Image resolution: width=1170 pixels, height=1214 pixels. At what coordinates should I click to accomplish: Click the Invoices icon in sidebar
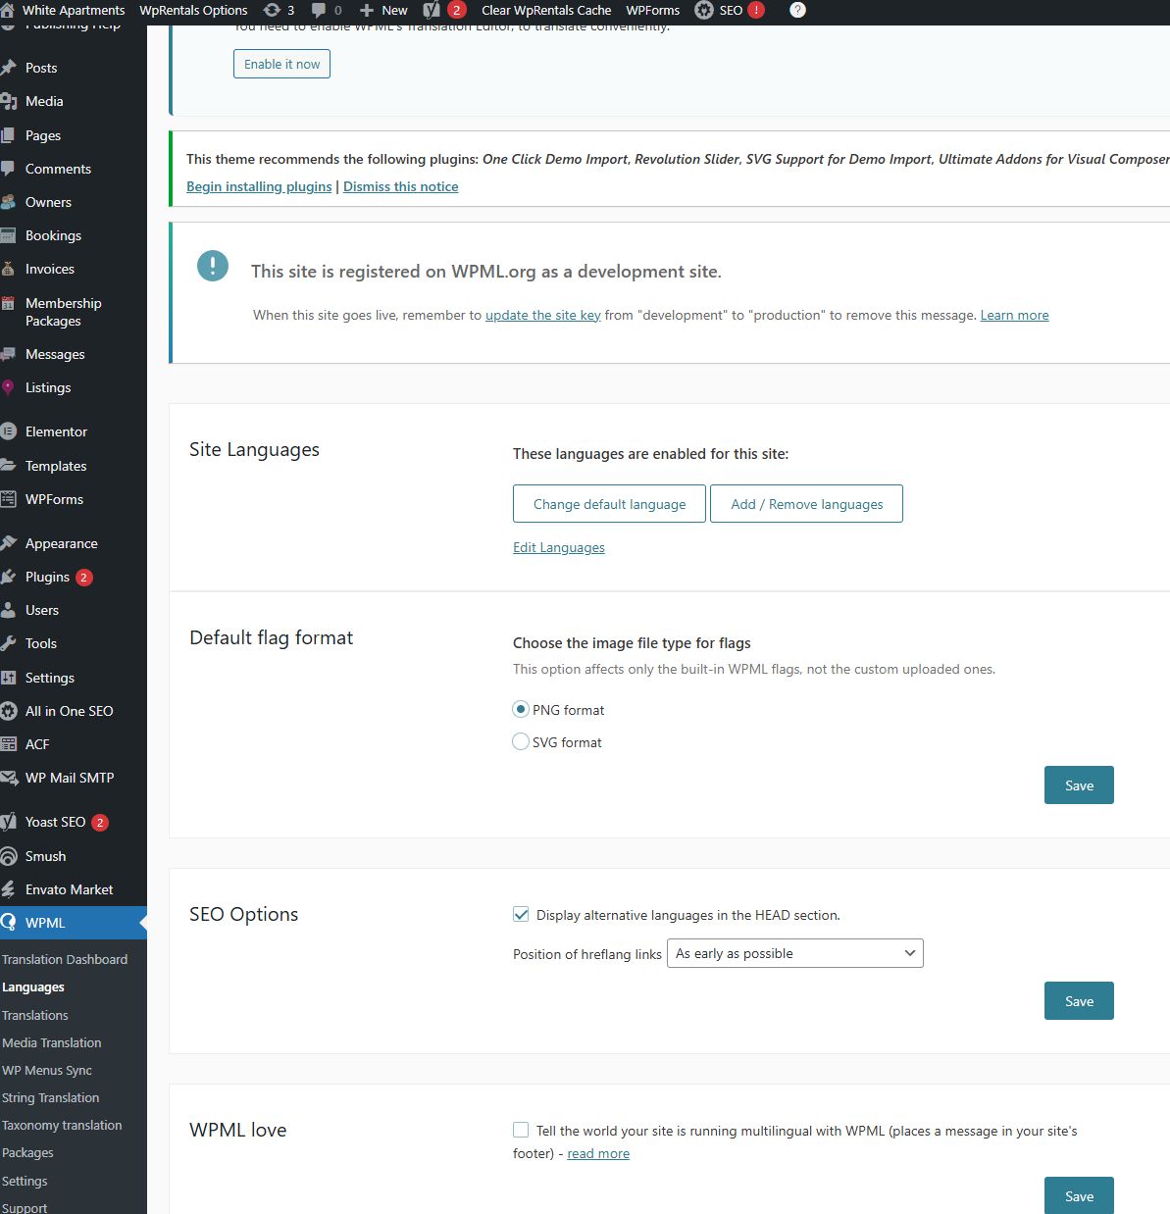(9, 269)
